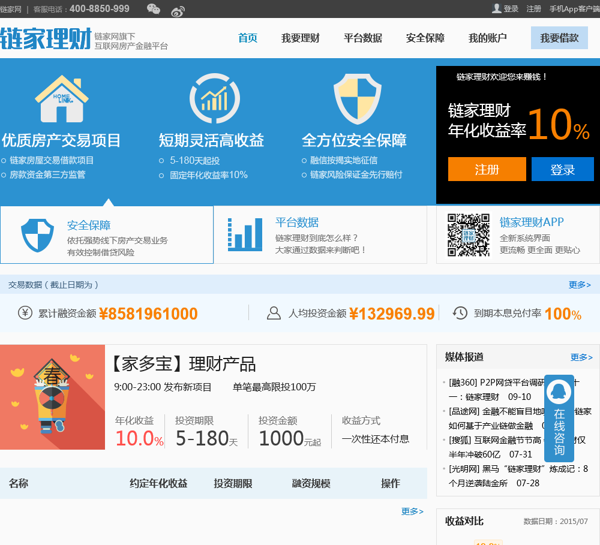Open the [搜狐] 互联网金融 news item
Screen dimensions: 600x545
[517, 447]
